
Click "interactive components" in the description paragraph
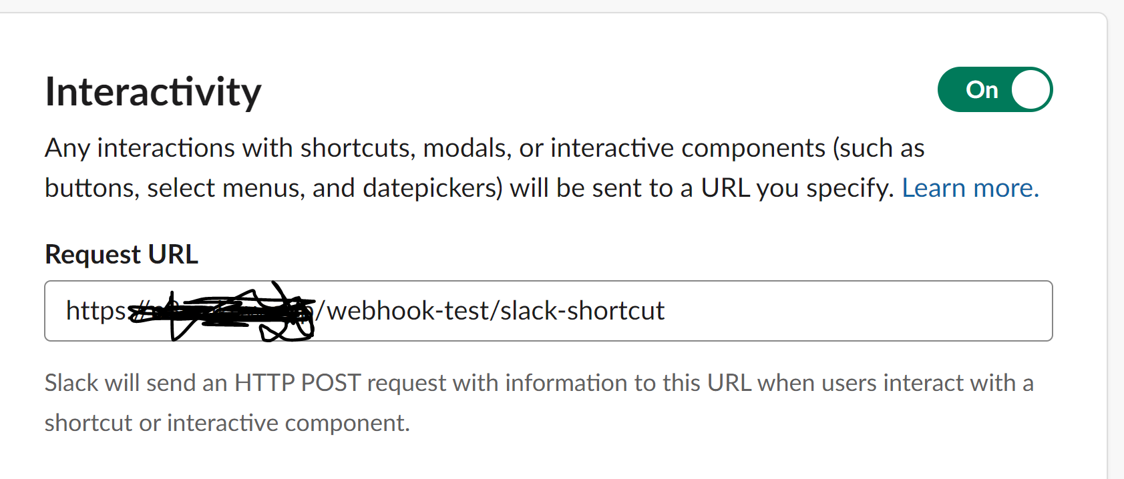pyautogui.click(x=687, y=148)
